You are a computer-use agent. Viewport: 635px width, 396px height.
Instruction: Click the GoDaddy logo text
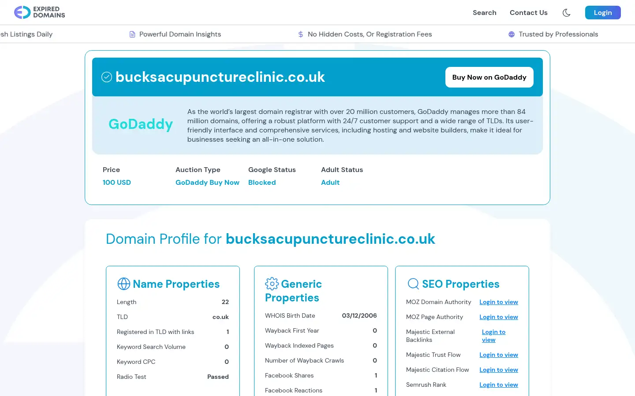click(141, 124)
